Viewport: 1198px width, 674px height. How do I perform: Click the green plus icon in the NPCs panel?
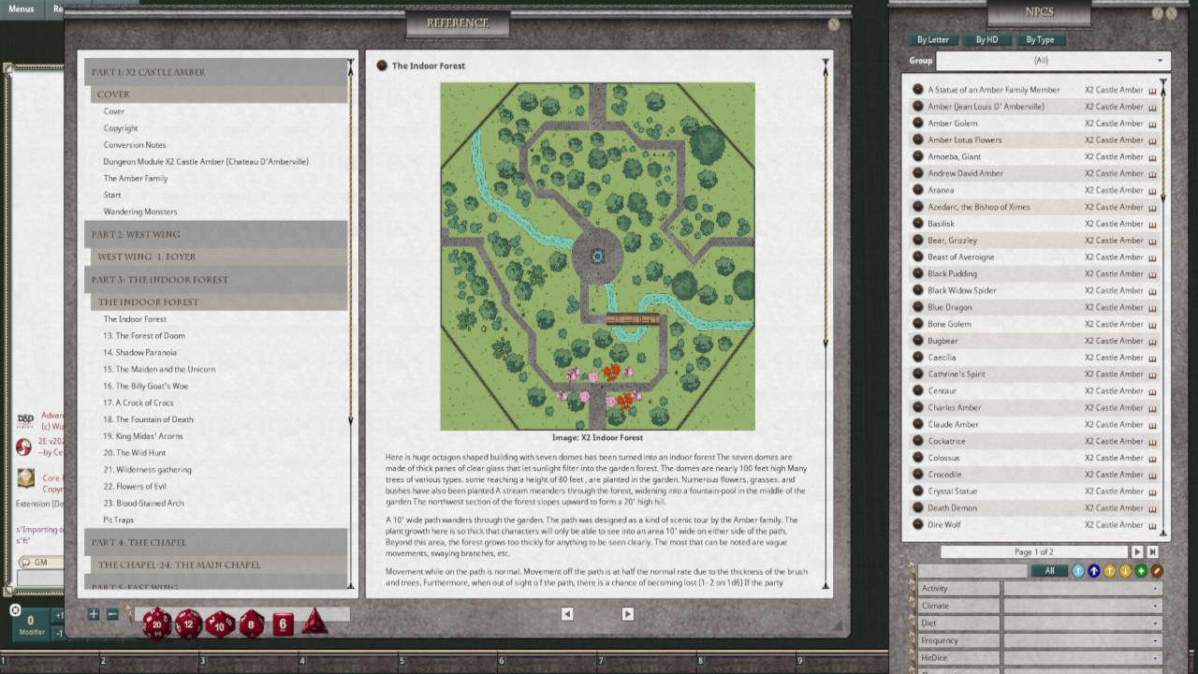(x=1140, y=570)
